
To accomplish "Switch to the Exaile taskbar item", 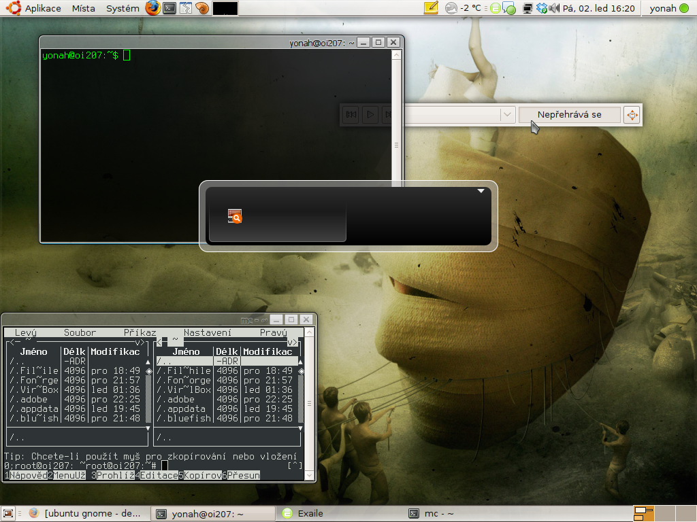I will 340,514.
